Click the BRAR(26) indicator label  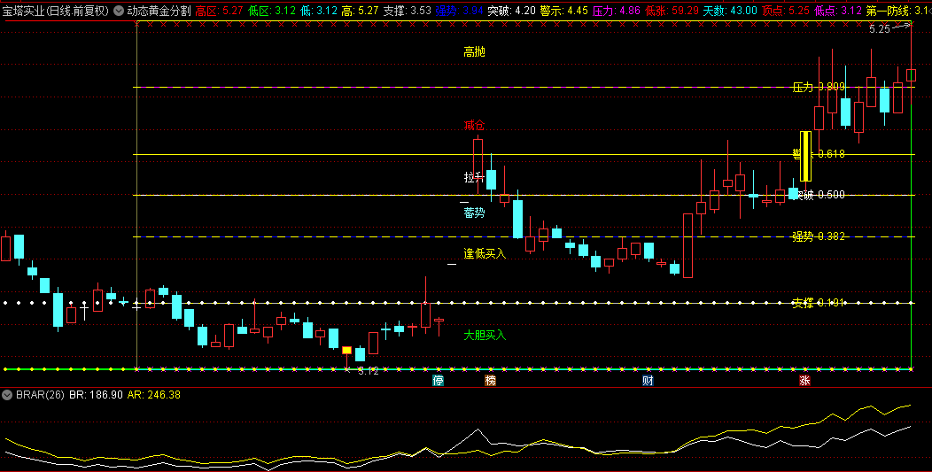pos(40,395)
